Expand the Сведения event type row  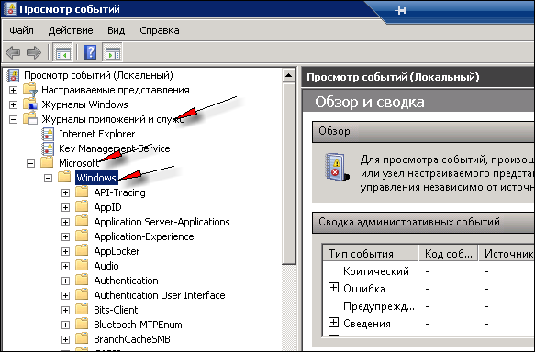coord(333,323)
